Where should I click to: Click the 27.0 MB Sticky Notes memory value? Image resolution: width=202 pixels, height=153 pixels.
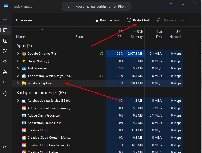pos(137,61)
